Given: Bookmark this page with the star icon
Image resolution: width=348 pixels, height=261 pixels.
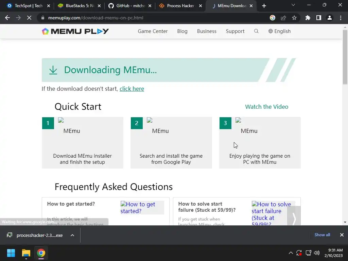Looking at the screenshot, I should [294, 18].
